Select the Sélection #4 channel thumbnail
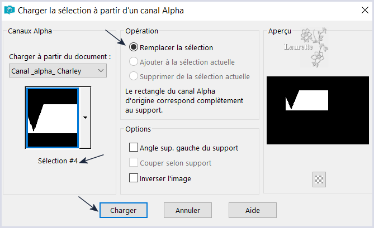374x228 pixels. point(53,118)
